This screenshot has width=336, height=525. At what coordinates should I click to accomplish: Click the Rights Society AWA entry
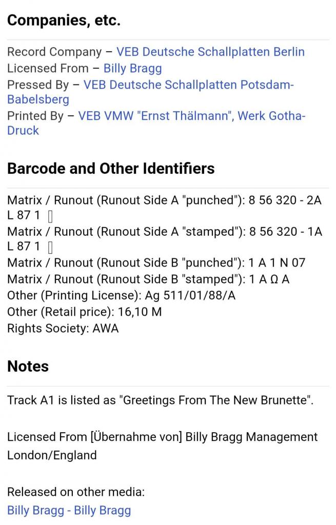point(63,328)
